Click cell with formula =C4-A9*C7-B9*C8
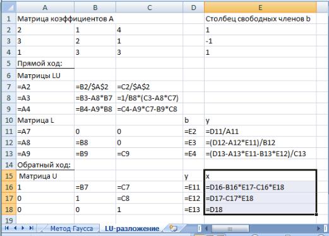 pos(149,109)
